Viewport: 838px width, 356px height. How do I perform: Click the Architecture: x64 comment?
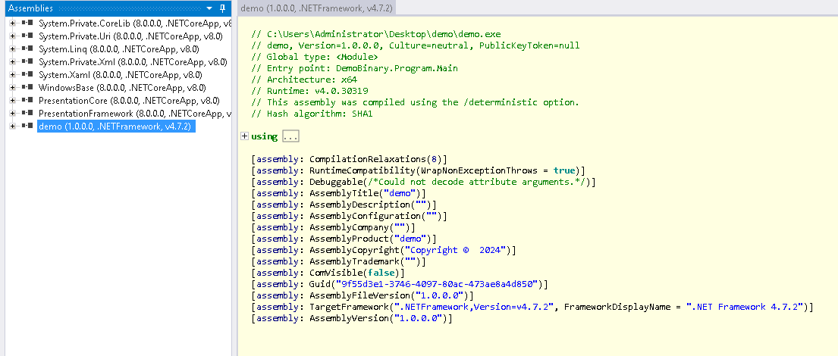point(305,80)
